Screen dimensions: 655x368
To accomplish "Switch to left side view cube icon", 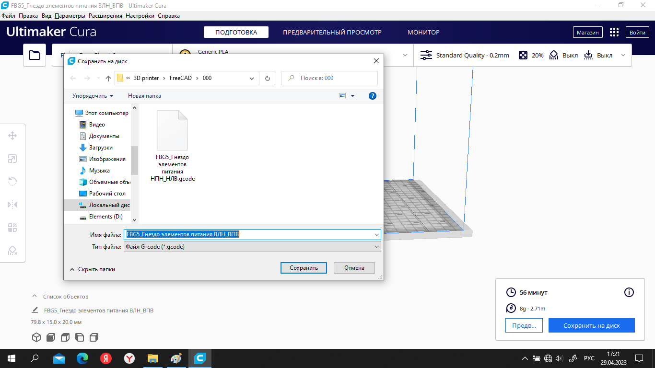I will click(80, 337).
